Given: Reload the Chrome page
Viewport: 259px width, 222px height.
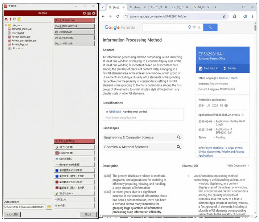Looking at the screenshot, I should [x=118, y=16].
